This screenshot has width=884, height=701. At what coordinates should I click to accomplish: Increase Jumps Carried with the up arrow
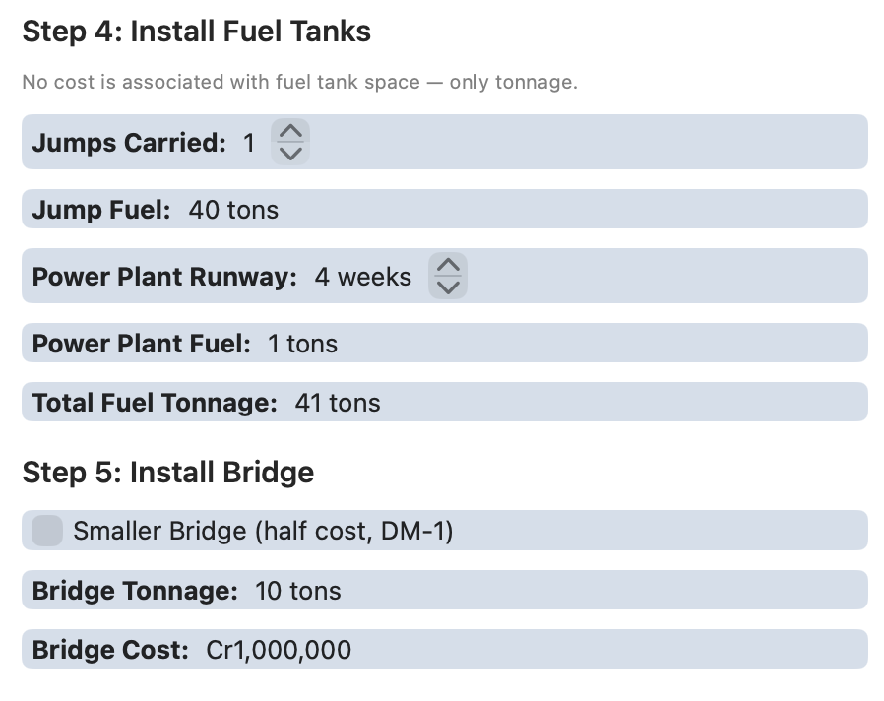290,131
